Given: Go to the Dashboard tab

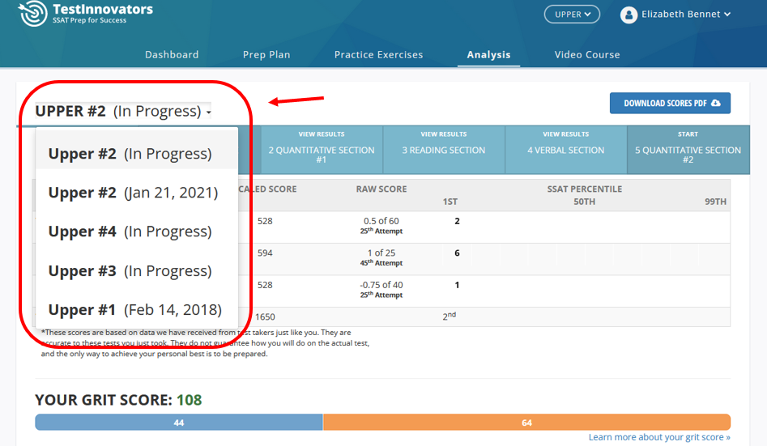Looking at the screenshot, I should click(x=172, y=55).
